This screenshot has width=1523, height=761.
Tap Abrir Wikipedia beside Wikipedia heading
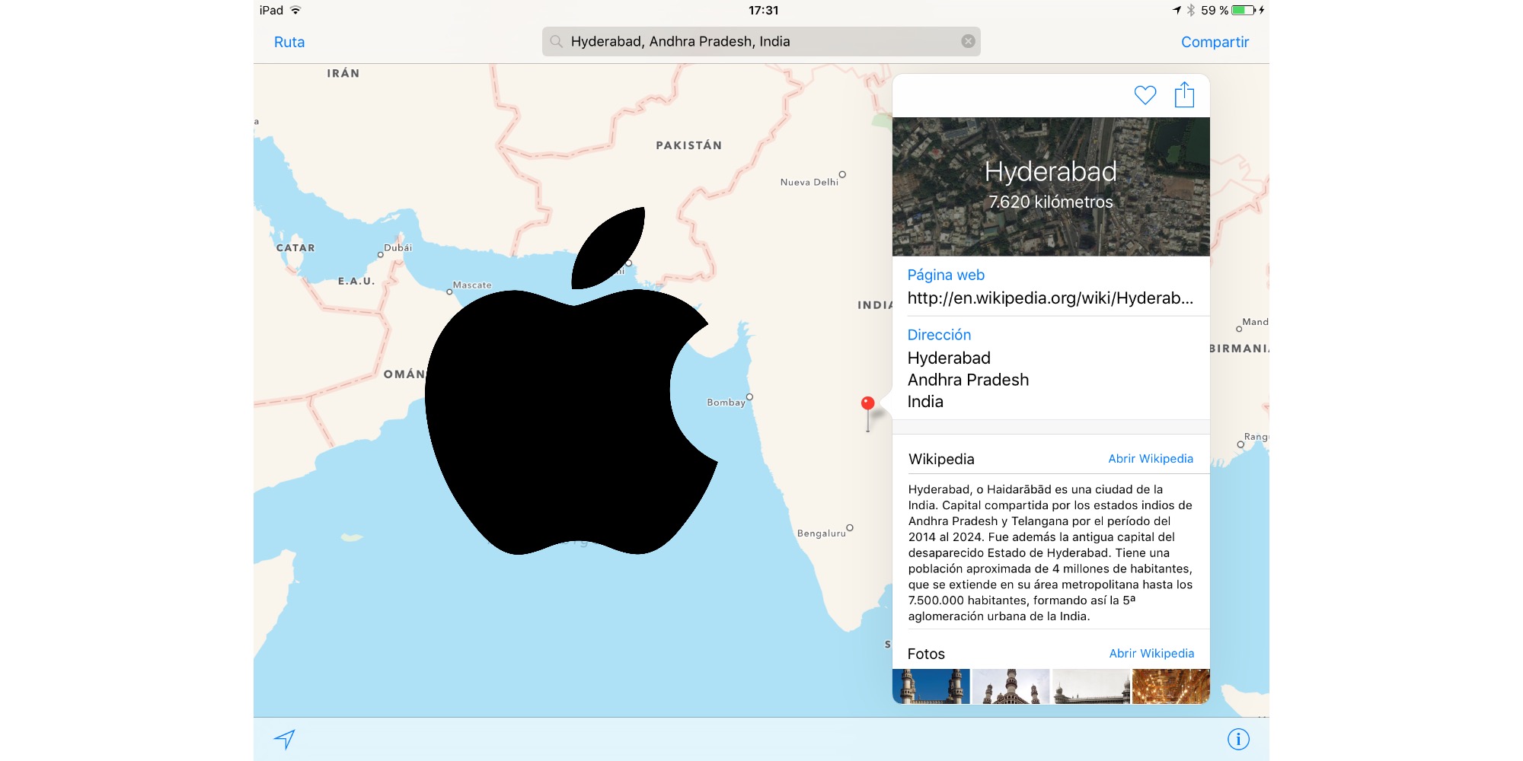1150,458
